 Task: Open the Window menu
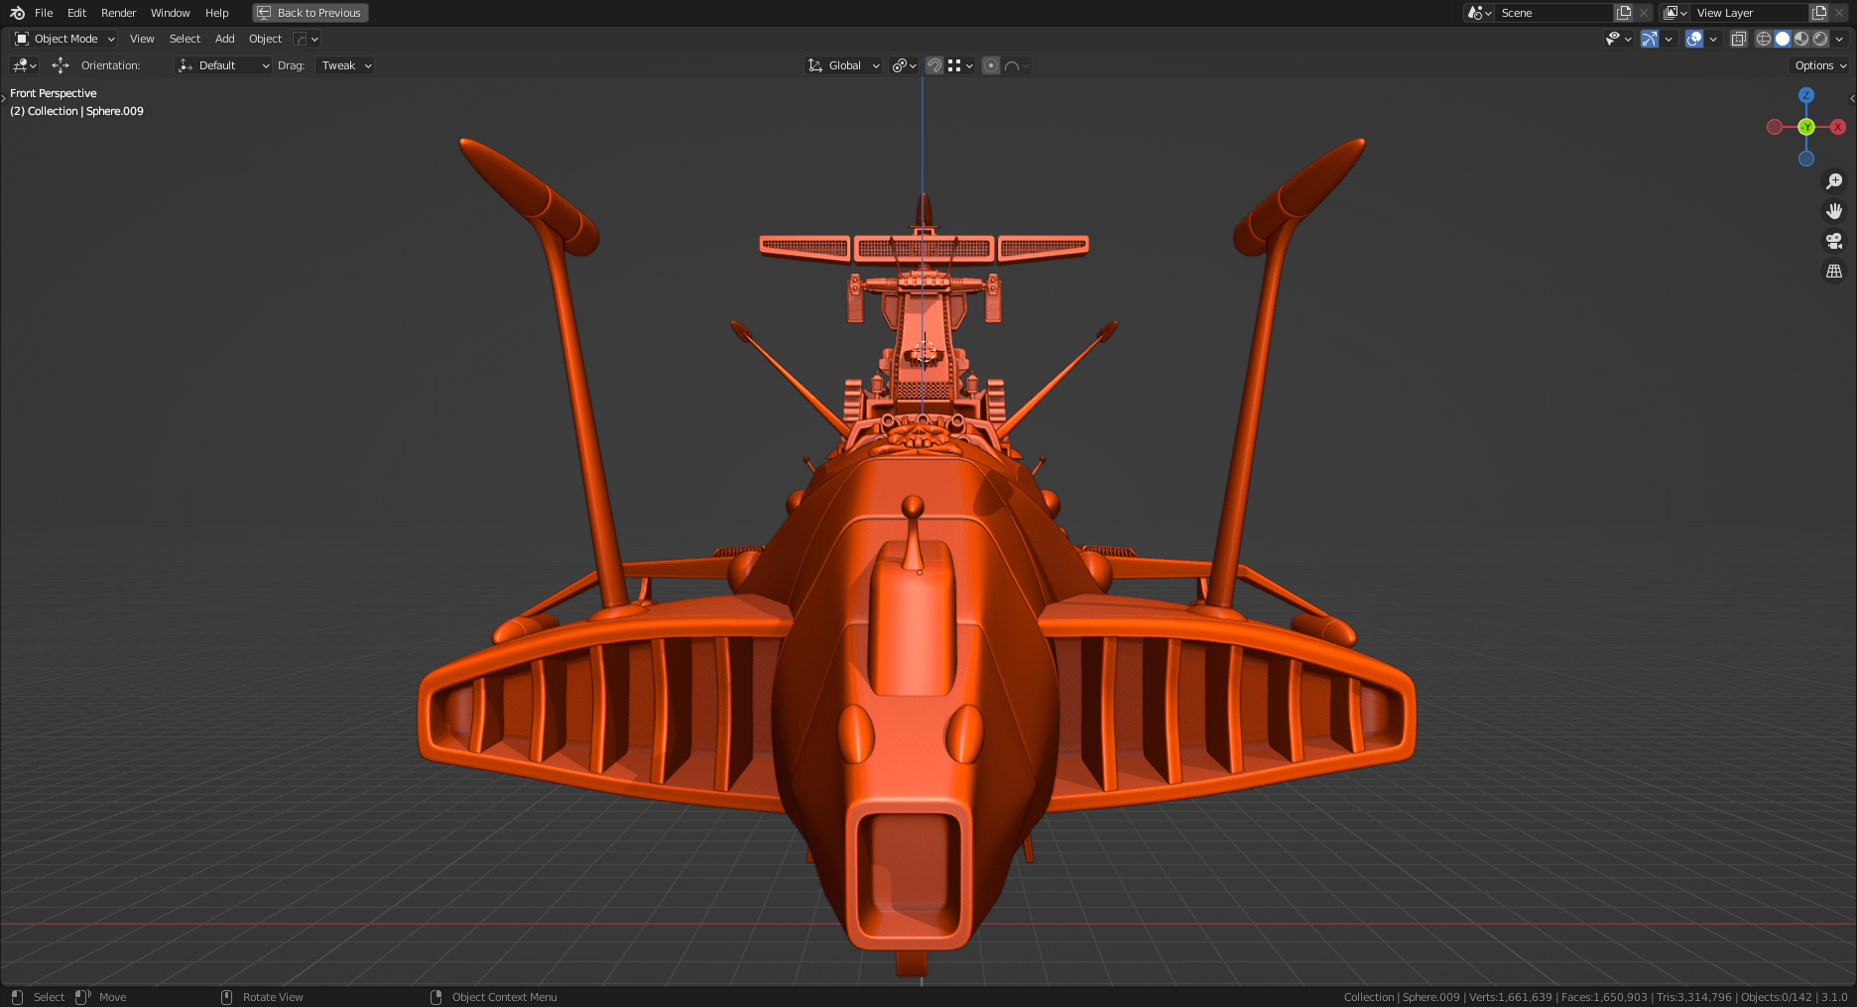(170, 13)
